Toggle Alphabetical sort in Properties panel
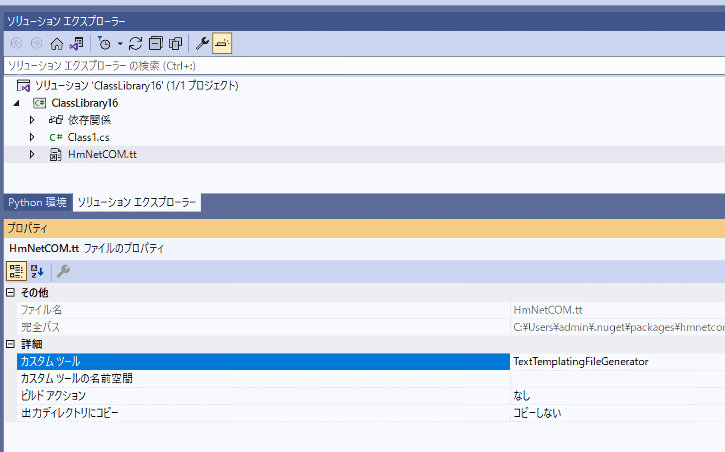Image resolution: width=725 pixels, height=452 pixels. 37,271
